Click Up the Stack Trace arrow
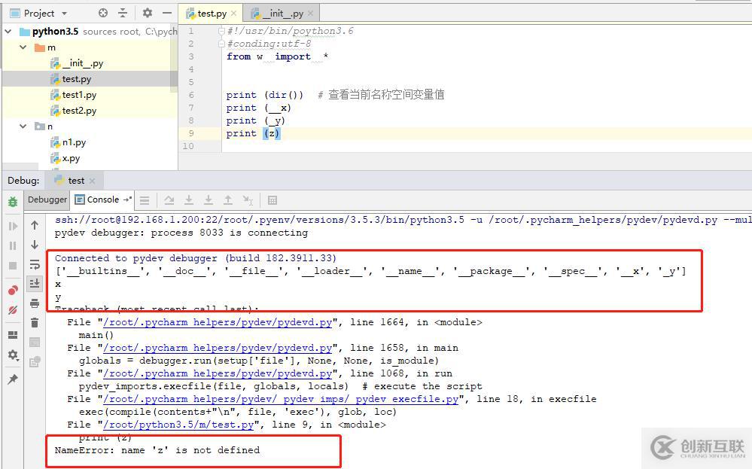Image resolution: width=752 pixels, height=469 pixels. [35, 225]
